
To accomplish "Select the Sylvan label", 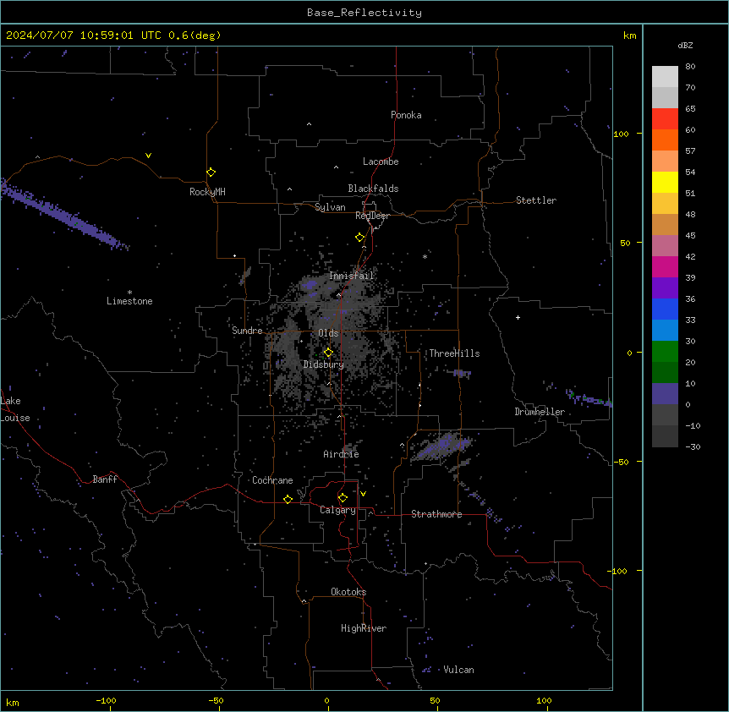I will [x=330, y=207].
